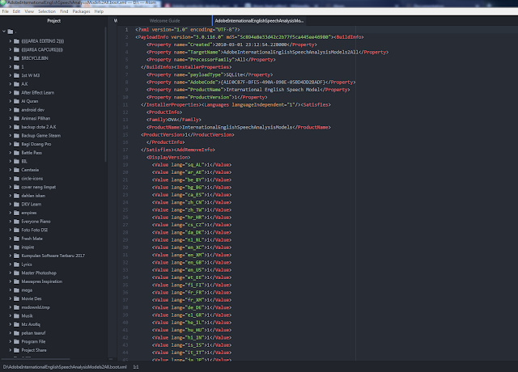
Task: Click the inspire folder icon
Action: (x=16, y=247)
